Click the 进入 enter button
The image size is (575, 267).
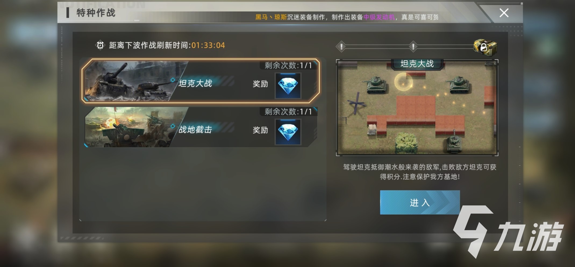coord(420,202)
